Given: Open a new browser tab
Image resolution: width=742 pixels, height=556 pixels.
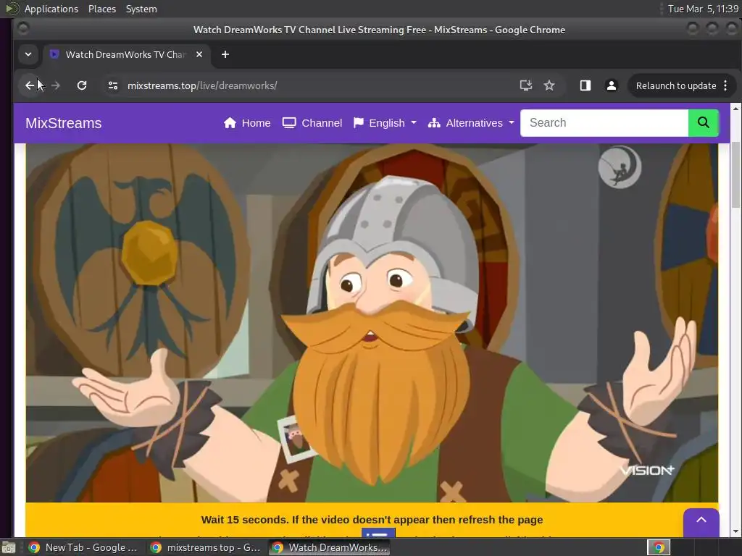Looking at the screenshot, I should (x=225, y=54).
